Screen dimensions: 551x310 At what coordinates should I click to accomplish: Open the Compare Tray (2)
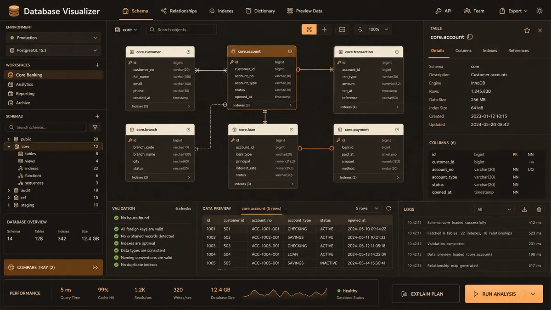[53, 267]
